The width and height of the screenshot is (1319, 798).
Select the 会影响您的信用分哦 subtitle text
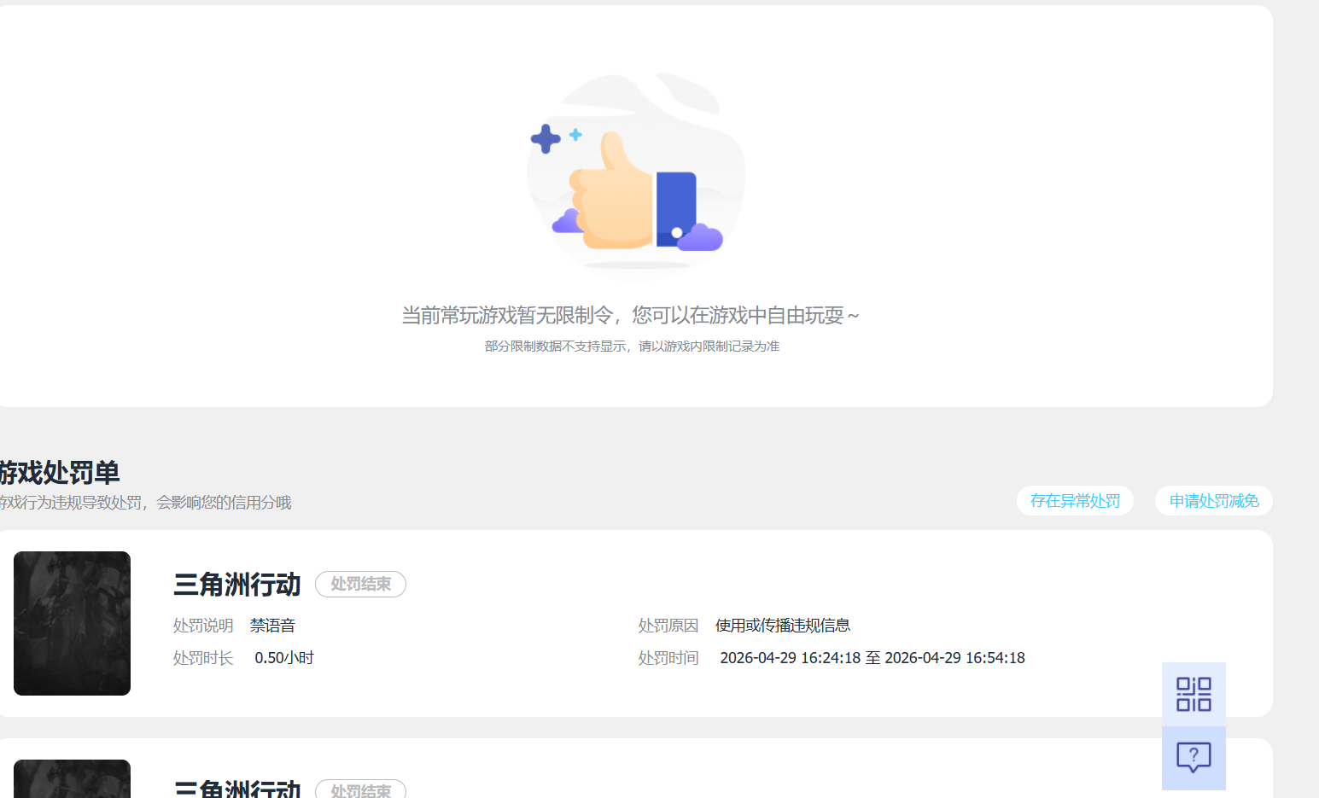coord(224,503)
